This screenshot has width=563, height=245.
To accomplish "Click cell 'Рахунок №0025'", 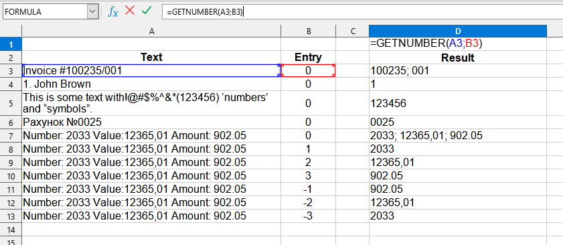I will click(151, 122).
